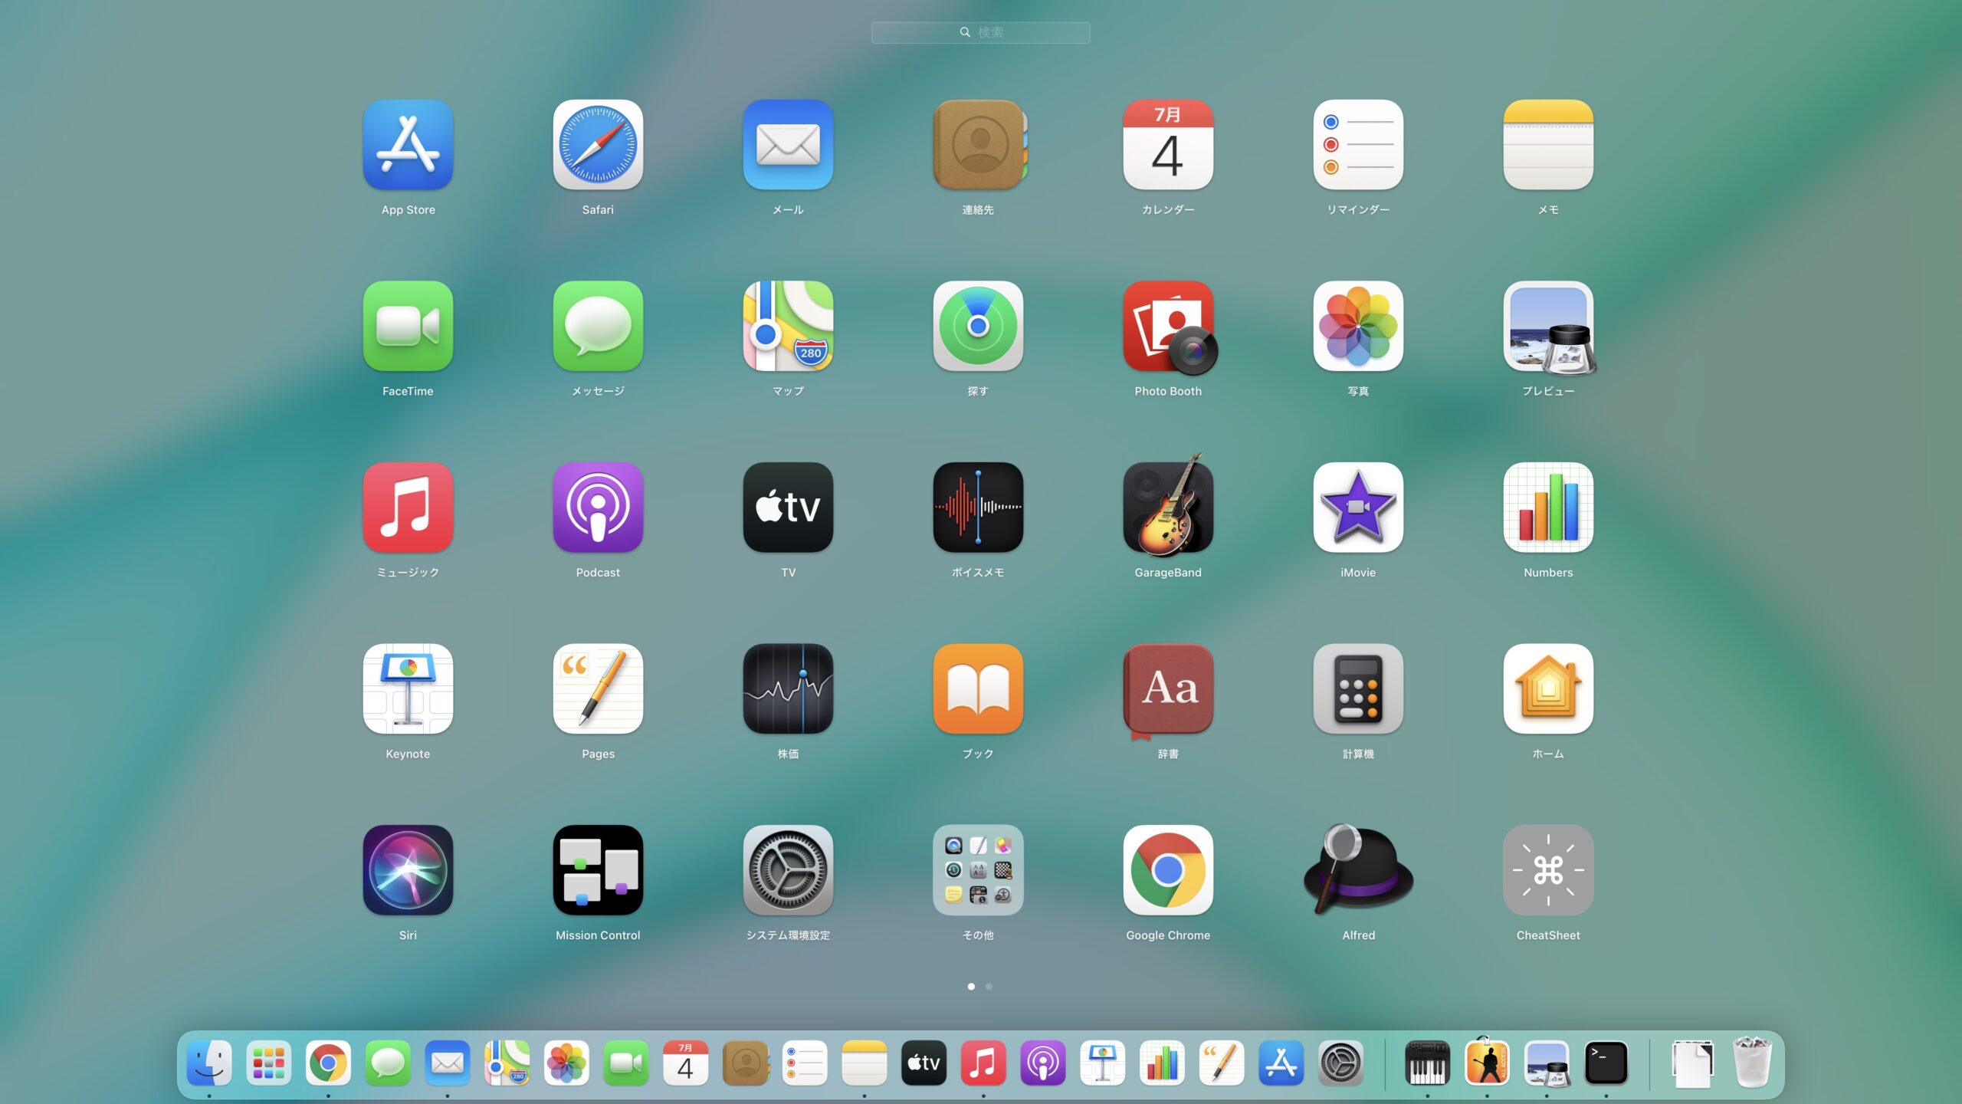Open Keynote from the Dock
Screen dimensions: 1962x1104
point(1103,1063)
